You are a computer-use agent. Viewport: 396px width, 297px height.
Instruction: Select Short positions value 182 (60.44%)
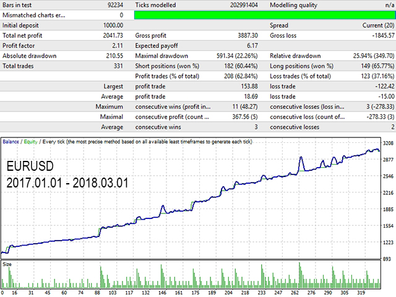pyautogui.click(x=241, y=66)
